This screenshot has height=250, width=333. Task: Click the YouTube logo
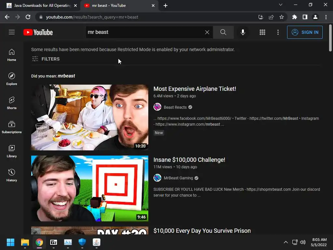pos(38,32)
